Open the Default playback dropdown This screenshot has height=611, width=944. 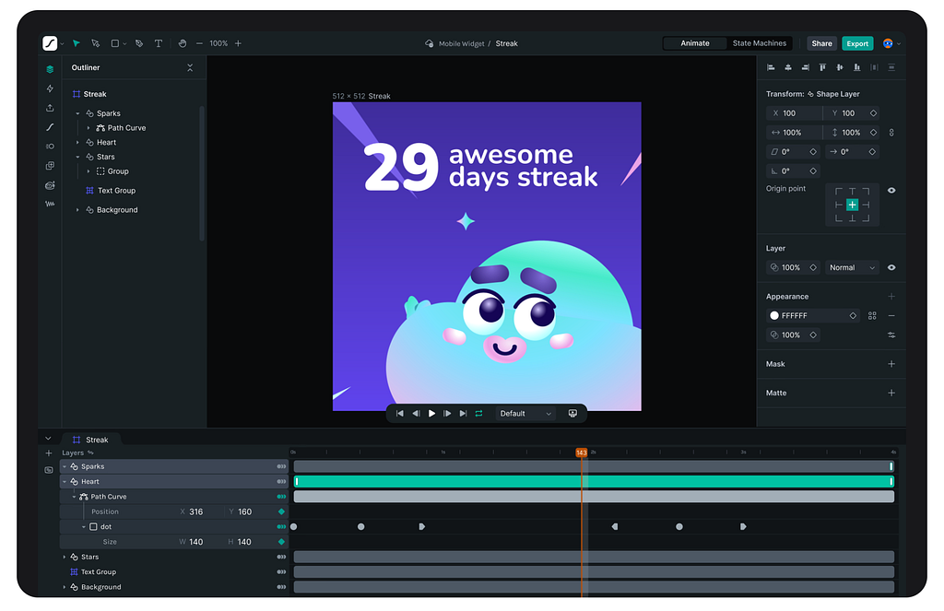coord(525,414)
